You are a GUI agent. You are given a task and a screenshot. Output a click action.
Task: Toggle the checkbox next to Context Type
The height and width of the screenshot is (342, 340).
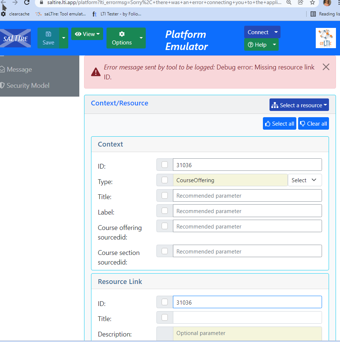(x=164, y=180)
